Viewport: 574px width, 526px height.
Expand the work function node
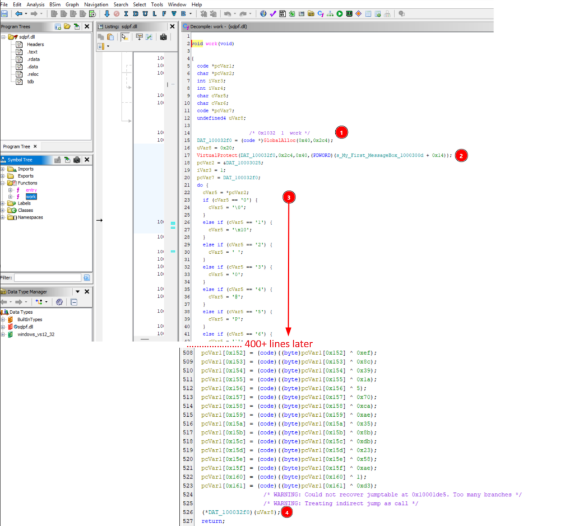10,197
